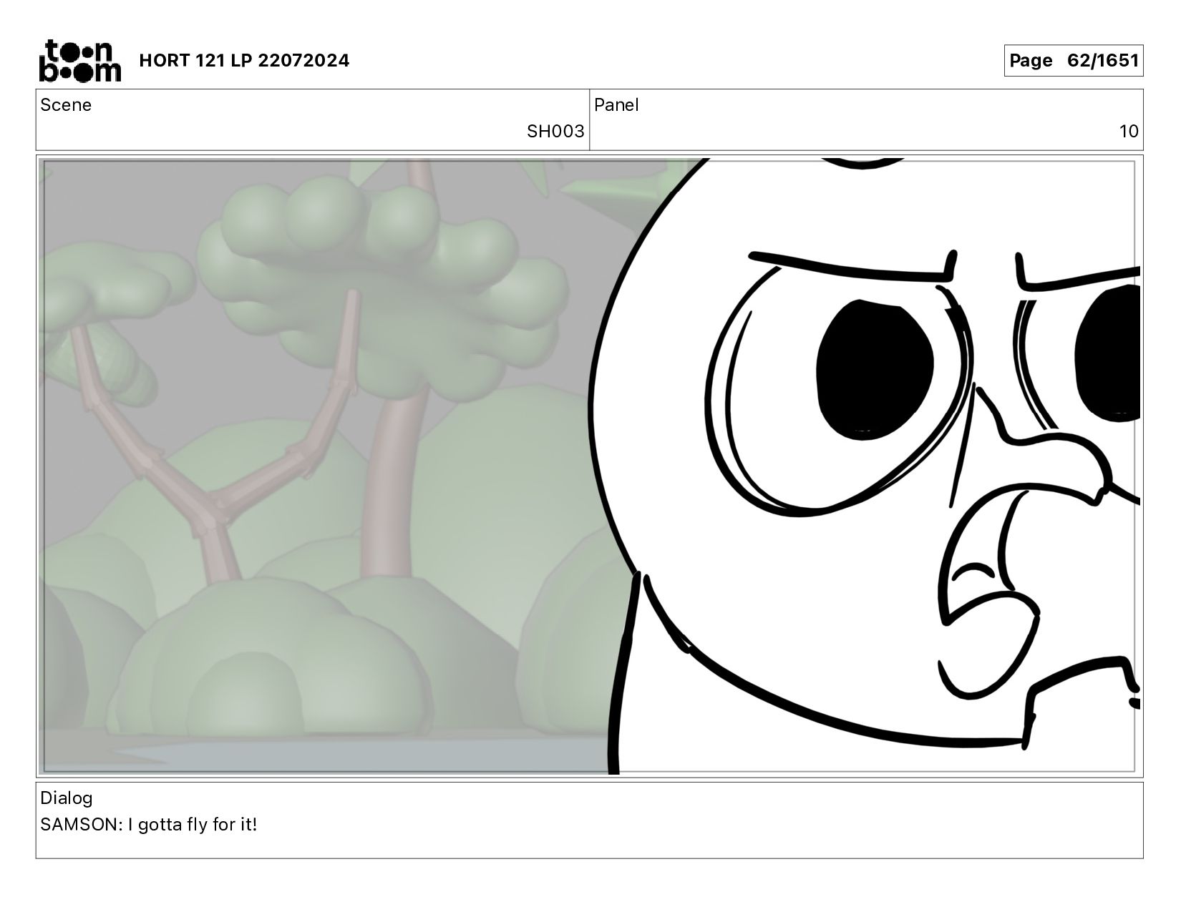Select the dialog line 'SAMSON: I gotta fly for it!'
Screen dimensions: 1181x912
149,825
